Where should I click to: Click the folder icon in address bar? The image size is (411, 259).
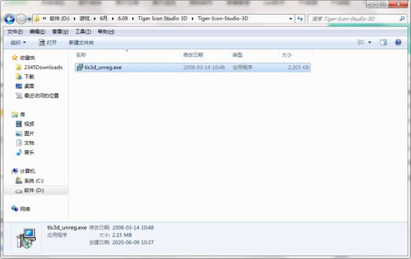pyautogui.click(x=37, y=19)
